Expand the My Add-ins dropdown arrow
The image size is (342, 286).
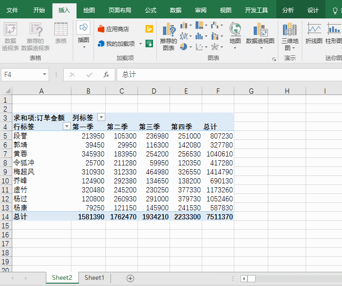coord(140,43)
